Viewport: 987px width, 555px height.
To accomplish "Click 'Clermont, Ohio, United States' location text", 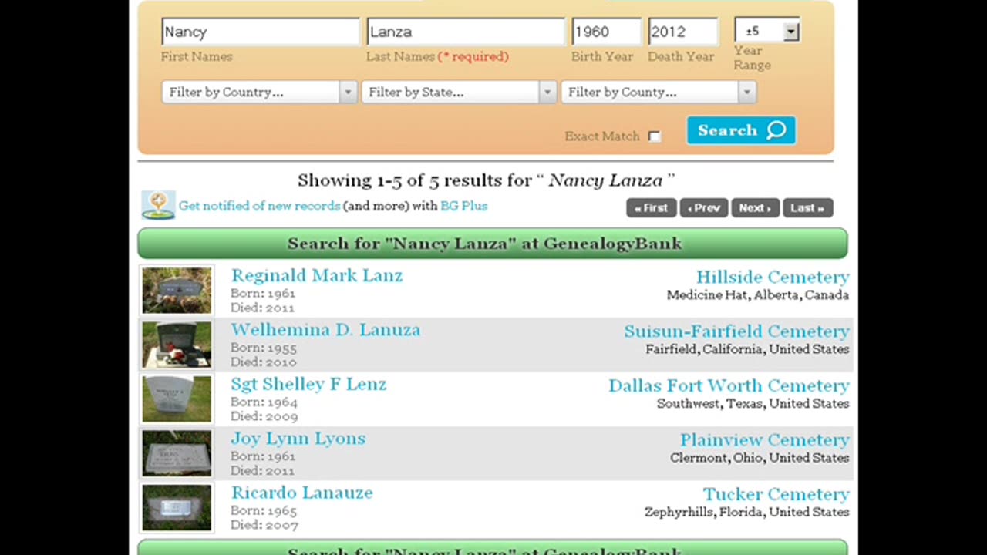I will click(760, 458).
